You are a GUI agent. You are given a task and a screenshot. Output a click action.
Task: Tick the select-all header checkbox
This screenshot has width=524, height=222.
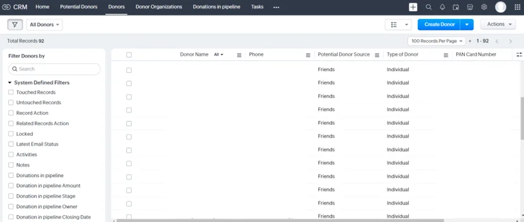click(129, 55)
